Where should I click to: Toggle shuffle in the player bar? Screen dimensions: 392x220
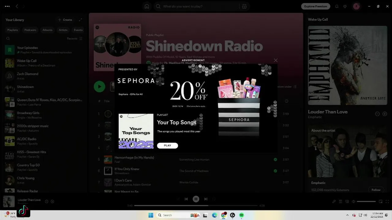178,199
